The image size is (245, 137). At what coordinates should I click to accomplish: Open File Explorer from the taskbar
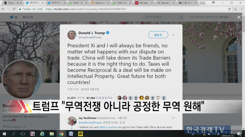(x=52, y=134)
